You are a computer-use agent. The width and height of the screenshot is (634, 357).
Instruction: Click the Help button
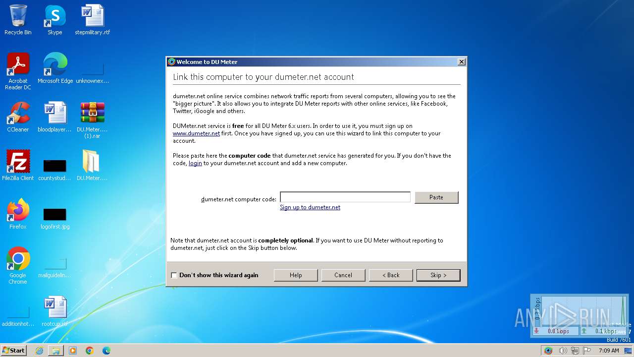pyautogui.click(x=296, y=275)
